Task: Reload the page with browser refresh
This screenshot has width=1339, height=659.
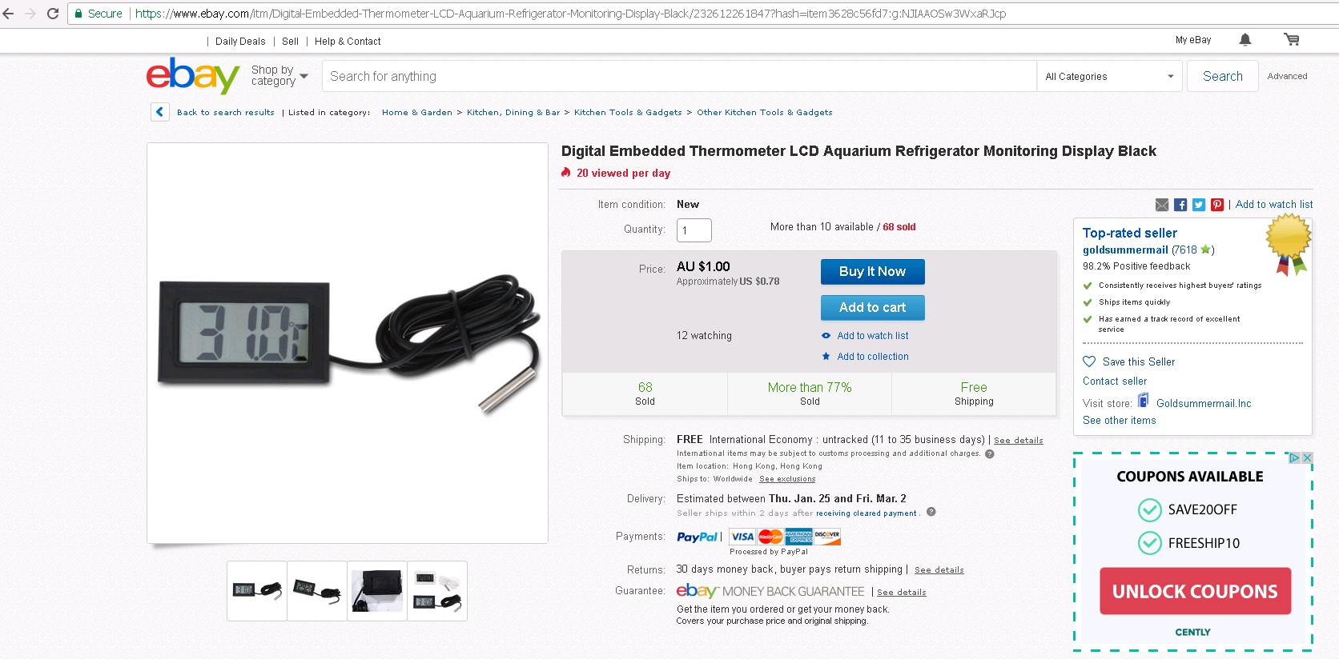Action: coord(53,14)
